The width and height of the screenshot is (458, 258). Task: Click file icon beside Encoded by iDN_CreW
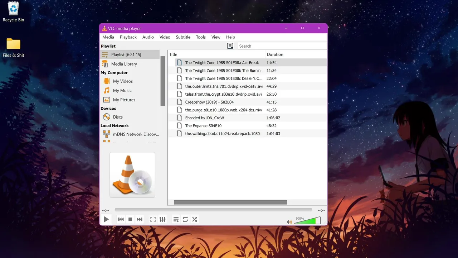coord(180,118)
